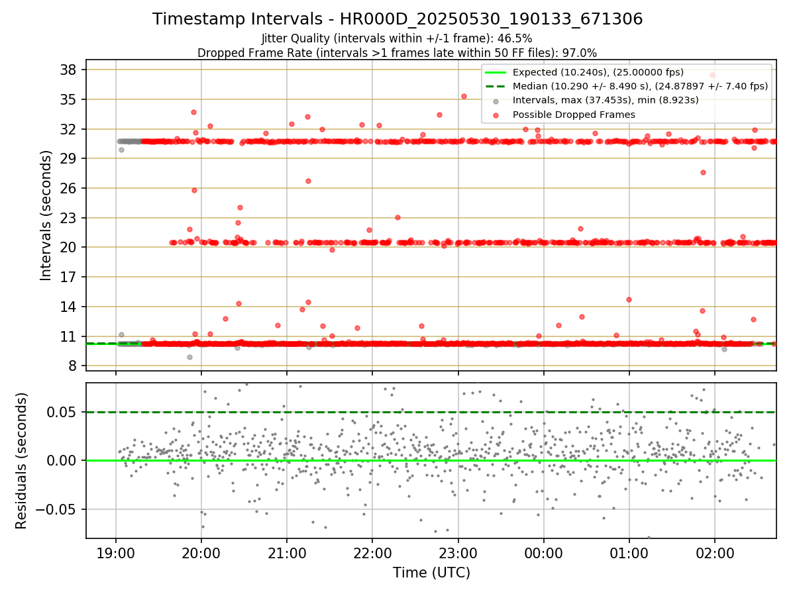Click the red outlier near 35 seconds after 23:00
Image resolution: width=795 pixels, height=596 pixels.
tap(464, 96)
